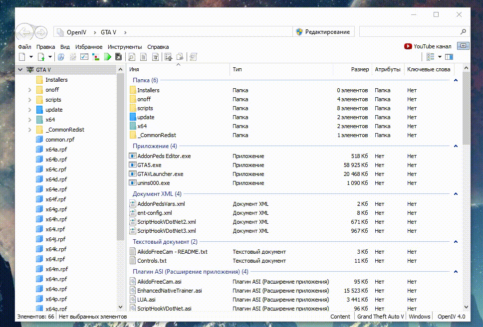483x327 pixels.
Task: Click into the search input field
Action: pyautogui.click(x=413, y=32)
